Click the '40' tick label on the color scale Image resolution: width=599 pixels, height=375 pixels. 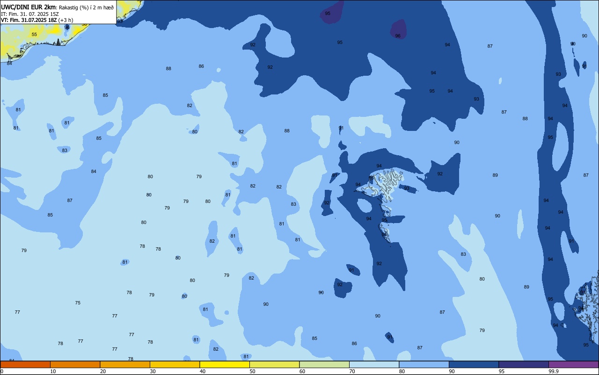[202, 371]
